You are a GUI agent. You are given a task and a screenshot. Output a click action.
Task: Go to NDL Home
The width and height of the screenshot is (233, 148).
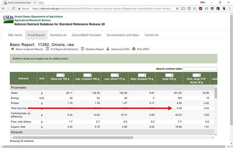[x=15, y=35]
